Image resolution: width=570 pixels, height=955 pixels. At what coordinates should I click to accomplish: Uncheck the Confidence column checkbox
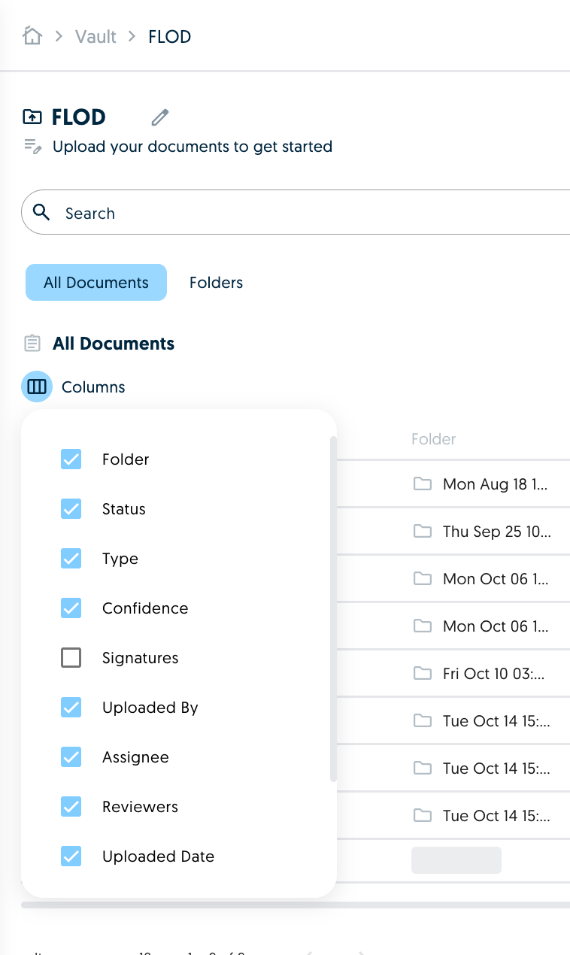(x=71, y=608)
